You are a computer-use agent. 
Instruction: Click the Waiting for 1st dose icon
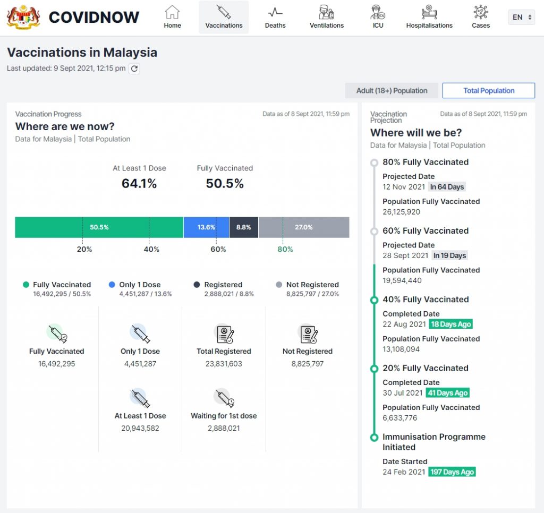pyautogui.click(x=224, y=398)
